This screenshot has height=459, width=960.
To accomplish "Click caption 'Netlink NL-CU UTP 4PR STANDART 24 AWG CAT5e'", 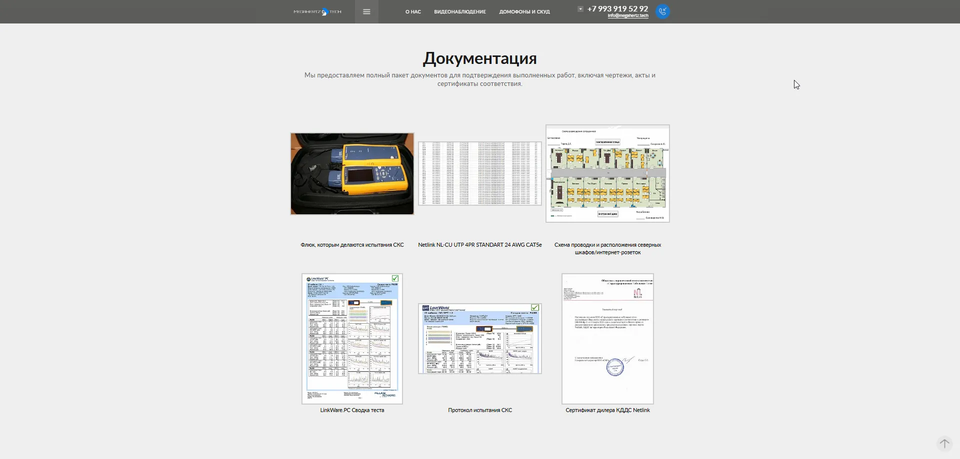I will pyautogui.click(x=480, y=245).
